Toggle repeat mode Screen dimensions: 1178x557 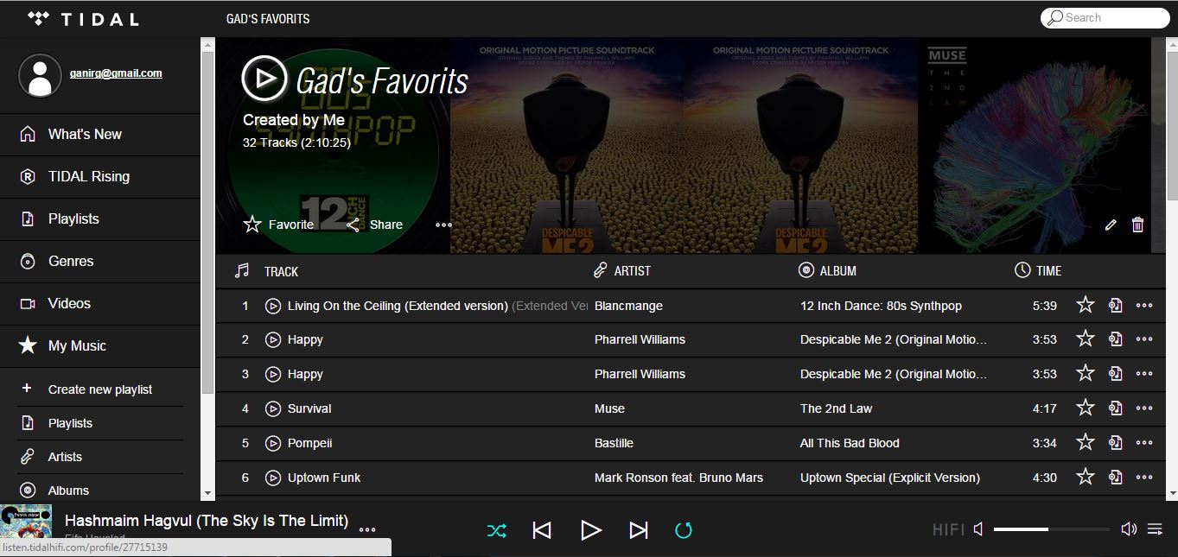[x=684, y=530]
